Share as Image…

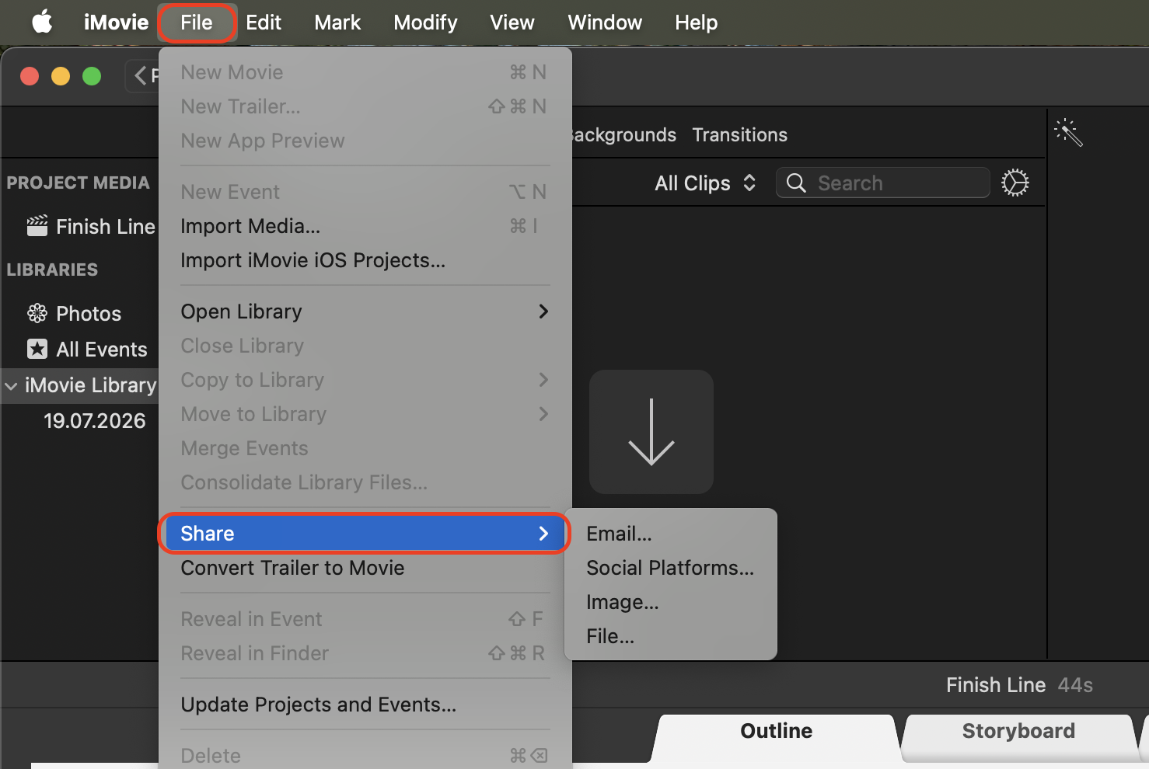671,602
